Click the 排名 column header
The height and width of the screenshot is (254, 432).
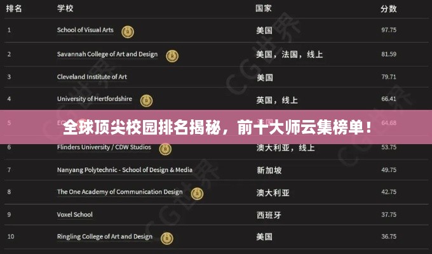click(14, 8)
